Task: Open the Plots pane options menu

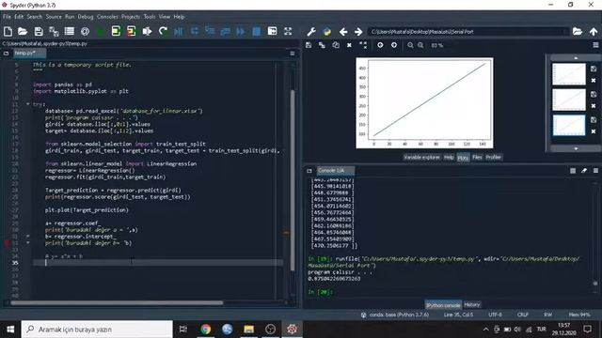Action: click(595, 45)
